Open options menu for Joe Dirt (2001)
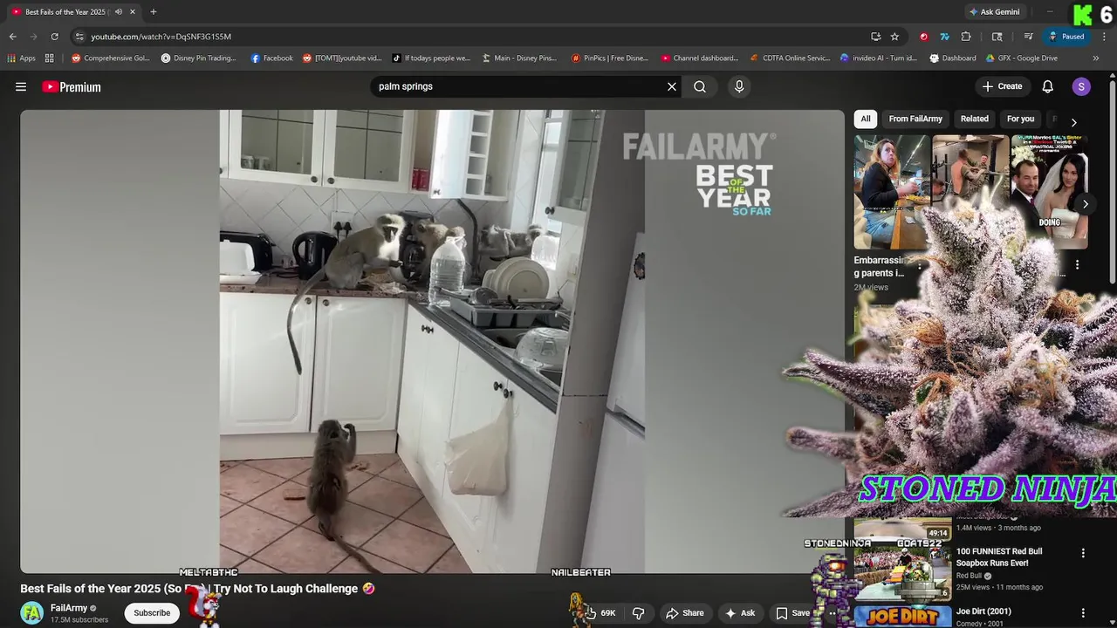 [1083, 613]
